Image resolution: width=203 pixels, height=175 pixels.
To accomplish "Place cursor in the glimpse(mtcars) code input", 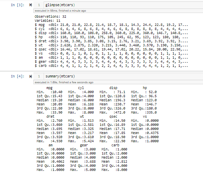I will tap(123, 5).
